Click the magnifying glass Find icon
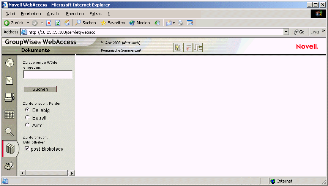 point(9,132)
